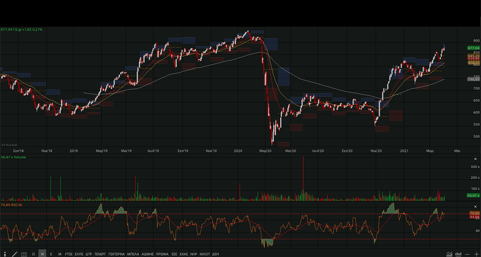Click the 877,04 ΓΔ.gr chart title
481x257 pixels.
click(x=21, y=30)
